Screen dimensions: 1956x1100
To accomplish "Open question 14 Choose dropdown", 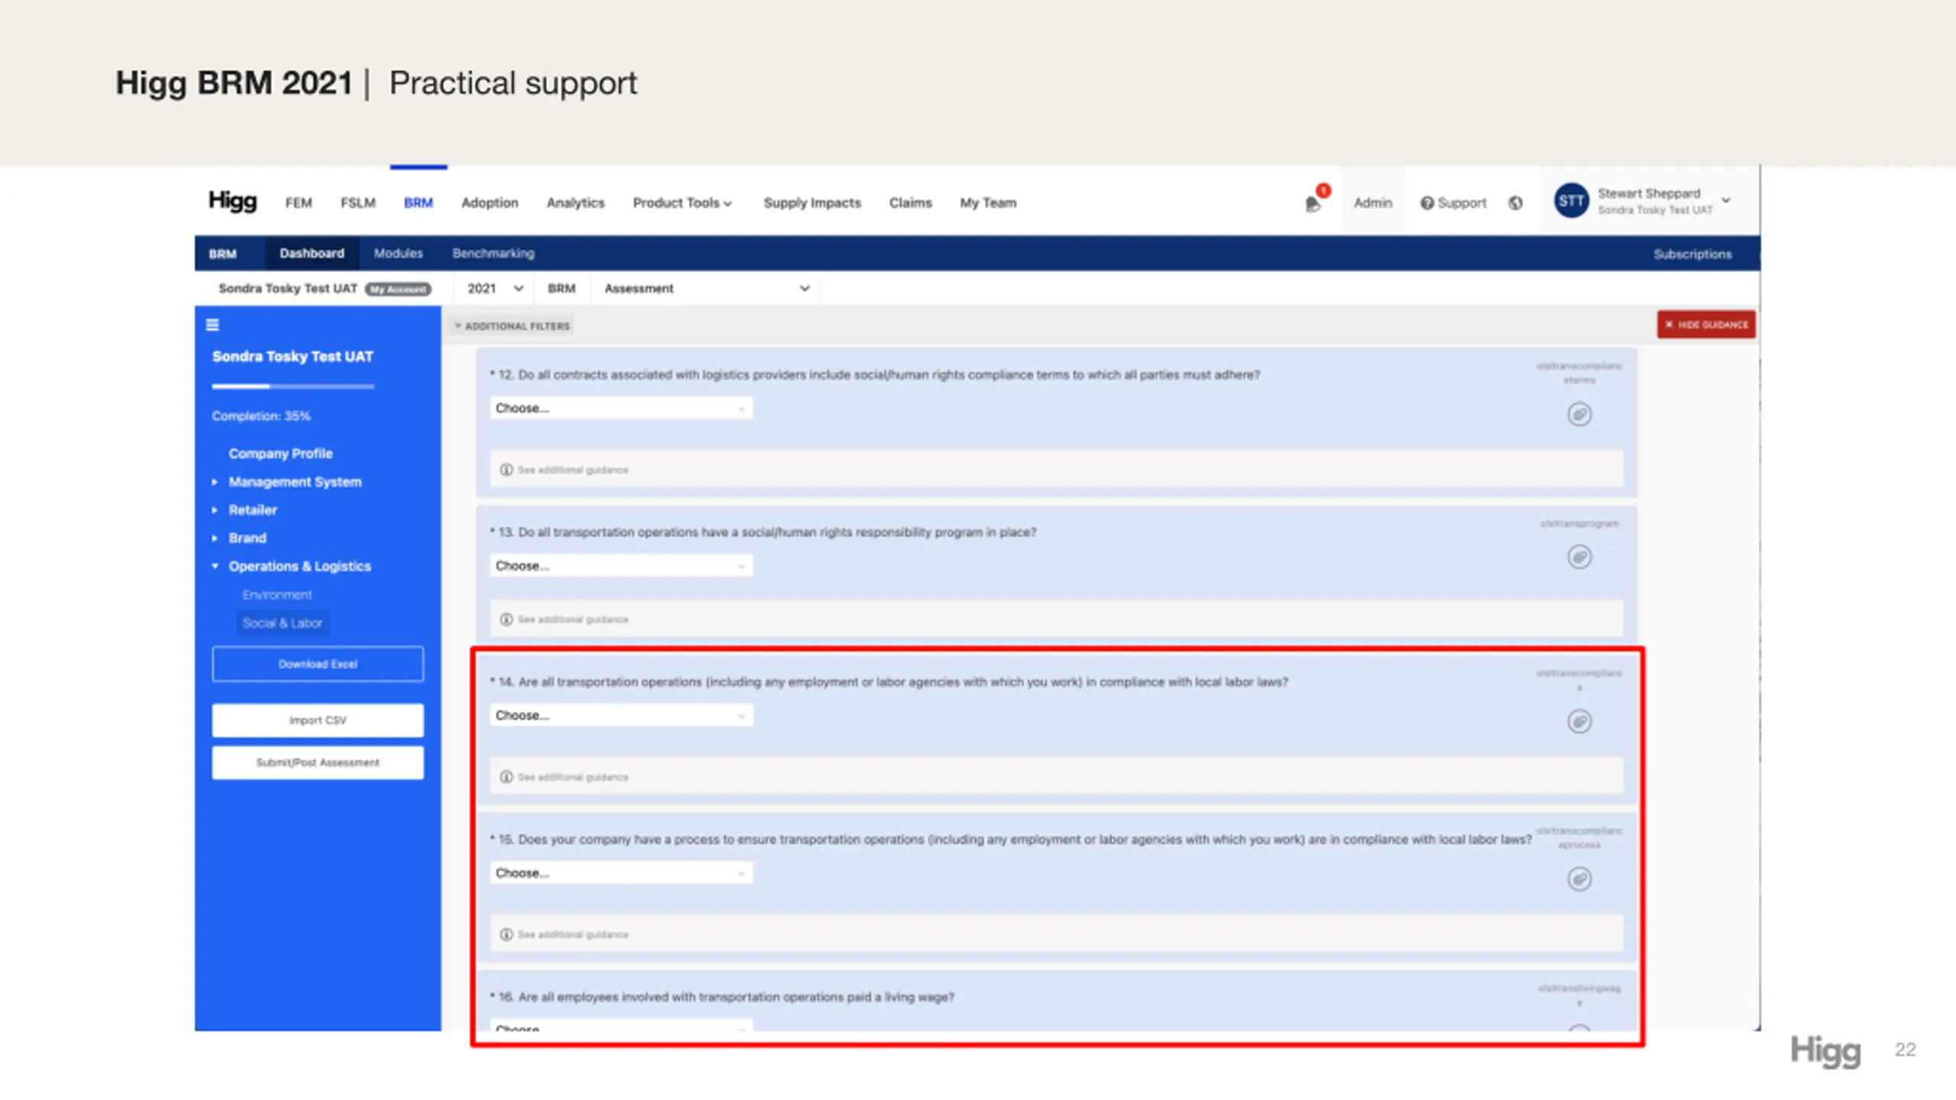I will tap(621, 716).
